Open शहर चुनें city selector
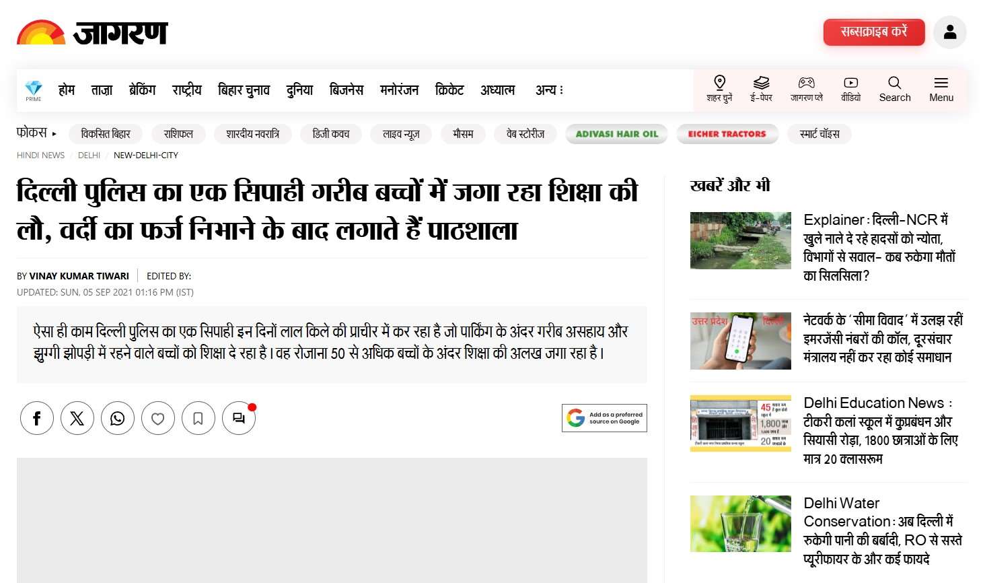 tap(719, 90)
